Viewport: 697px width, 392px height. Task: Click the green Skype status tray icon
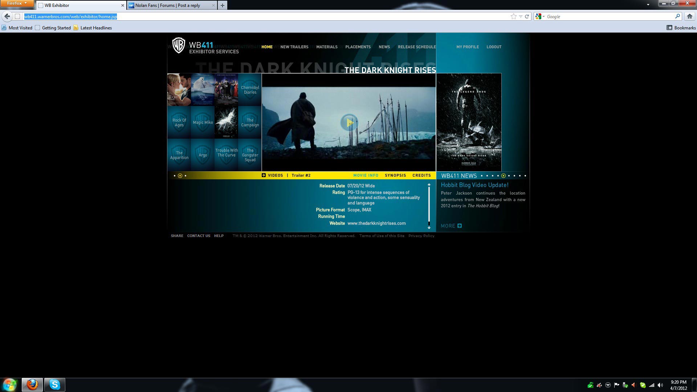(643, 385)
